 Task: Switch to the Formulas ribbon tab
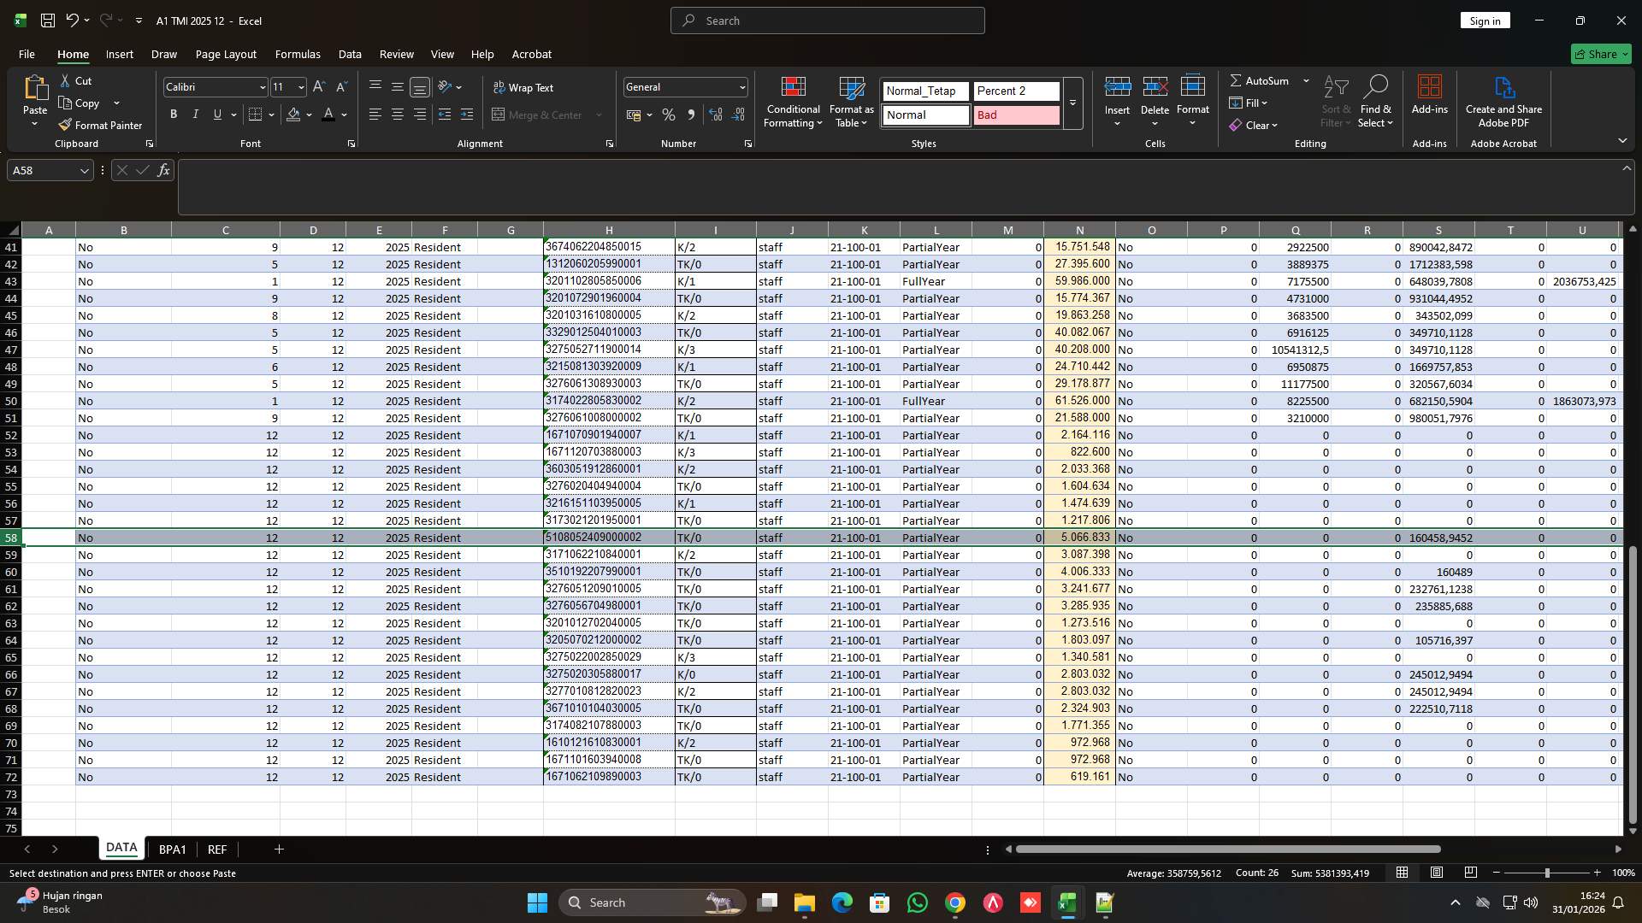pyautogui.click(x=297, y=54)
